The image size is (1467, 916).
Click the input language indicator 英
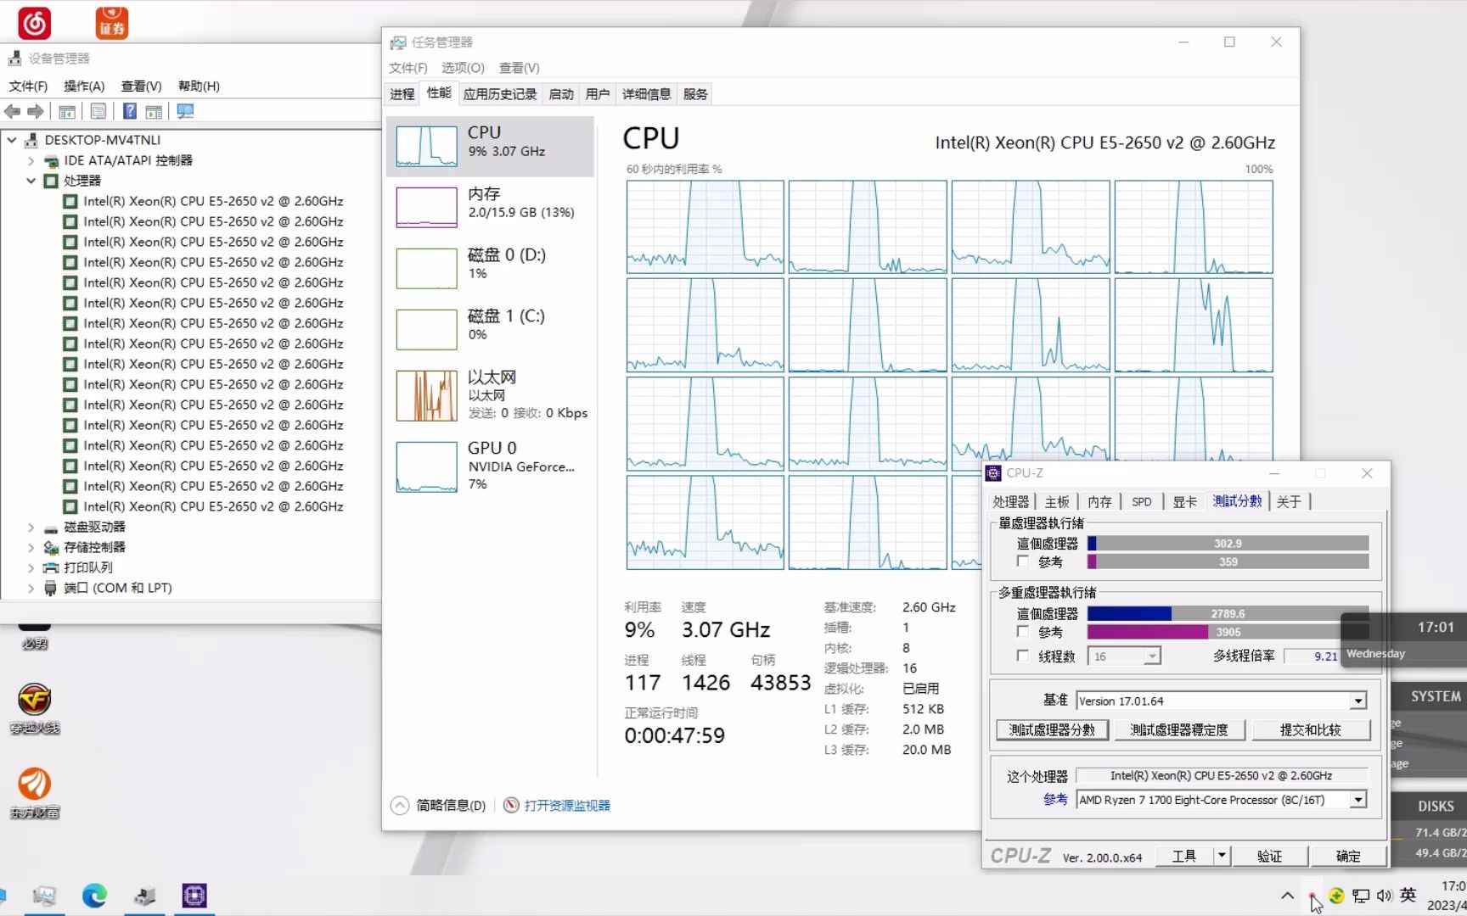point(1408,895)
